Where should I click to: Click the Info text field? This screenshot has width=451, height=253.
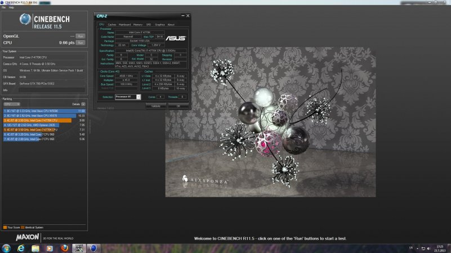(52, 90)
